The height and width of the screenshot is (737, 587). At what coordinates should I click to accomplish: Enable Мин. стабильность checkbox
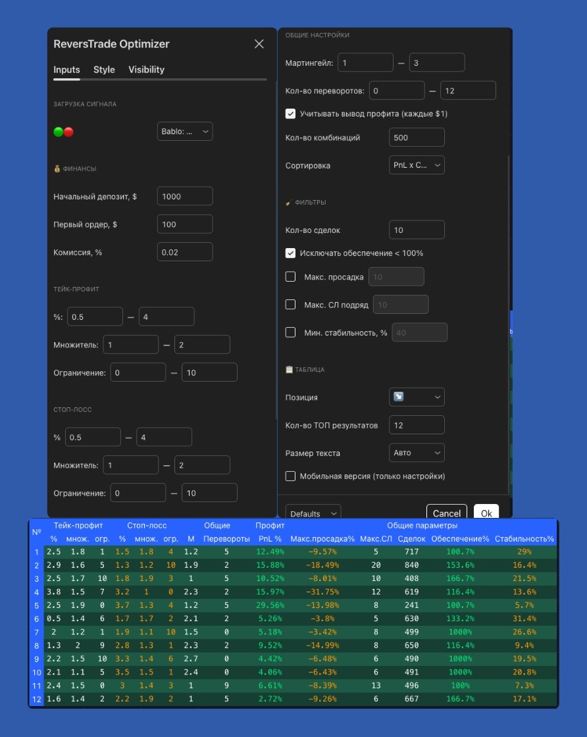[x=290, y=333]
